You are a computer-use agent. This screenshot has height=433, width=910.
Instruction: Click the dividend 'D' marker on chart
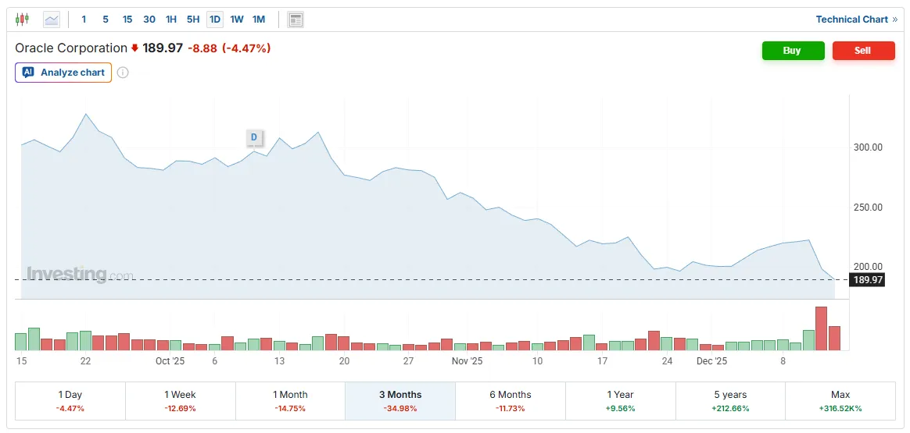pos(253,137)
